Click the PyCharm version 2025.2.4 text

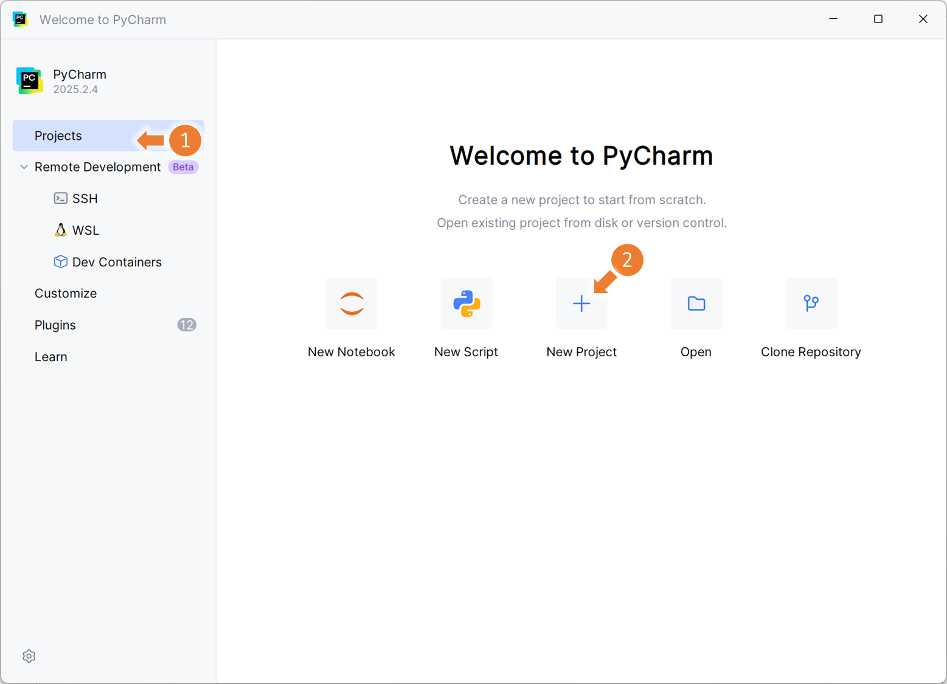[x=75, y=89]
